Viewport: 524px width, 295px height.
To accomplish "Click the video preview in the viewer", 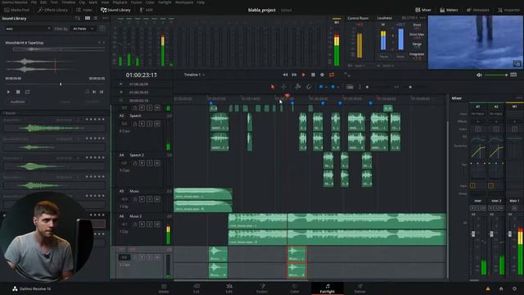I will click(x=475, y=42).
